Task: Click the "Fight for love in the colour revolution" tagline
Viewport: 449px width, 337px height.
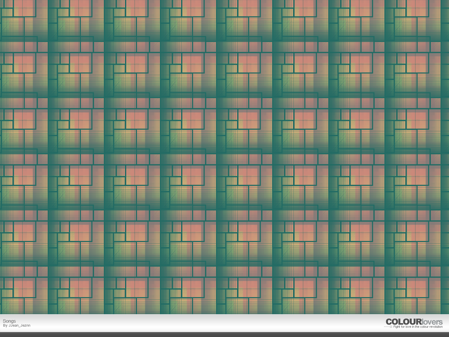Action: 418,327
